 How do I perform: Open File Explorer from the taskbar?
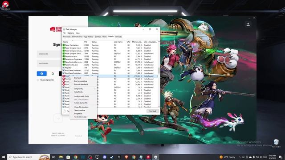tap(61, 157)
